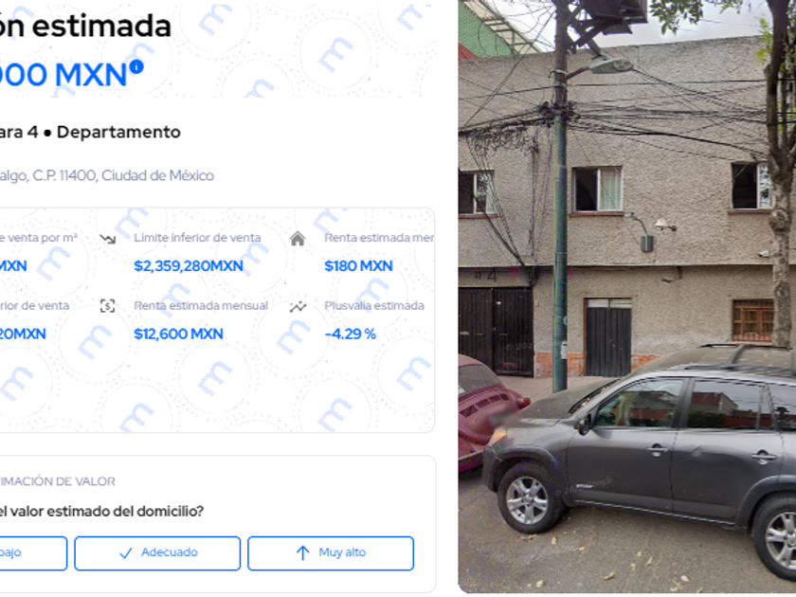796x597 pixels.
Task: Click the Departamento property type heading
Action: pyautogui.click(x=118, y=132)
